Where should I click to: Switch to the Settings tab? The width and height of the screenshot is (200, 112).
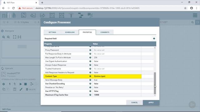(52, 32)
